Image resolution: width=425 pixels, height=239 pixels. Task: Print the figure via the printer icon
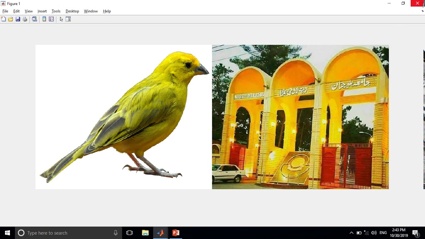pyautogui.click(x=25, y=19)
